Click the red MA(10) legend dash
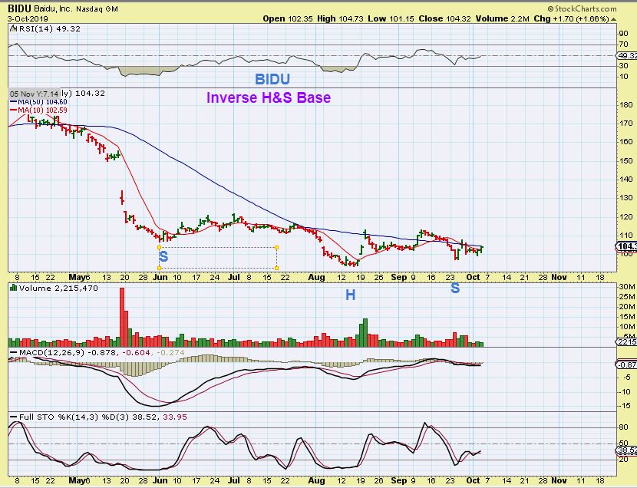This screenshot has width=637, height=488. (x=13, y=110)
